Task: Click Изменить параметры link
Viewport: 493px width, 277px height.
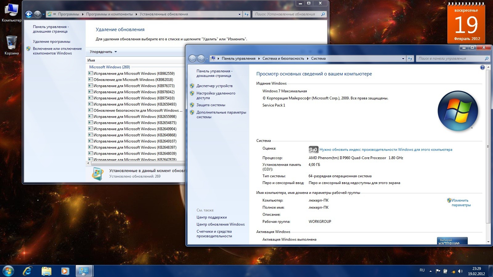Action: tap(461, 203)
